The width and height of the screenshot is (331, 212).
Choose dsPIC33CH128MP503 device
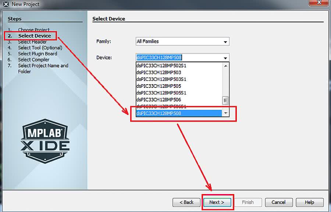(159, 72)
